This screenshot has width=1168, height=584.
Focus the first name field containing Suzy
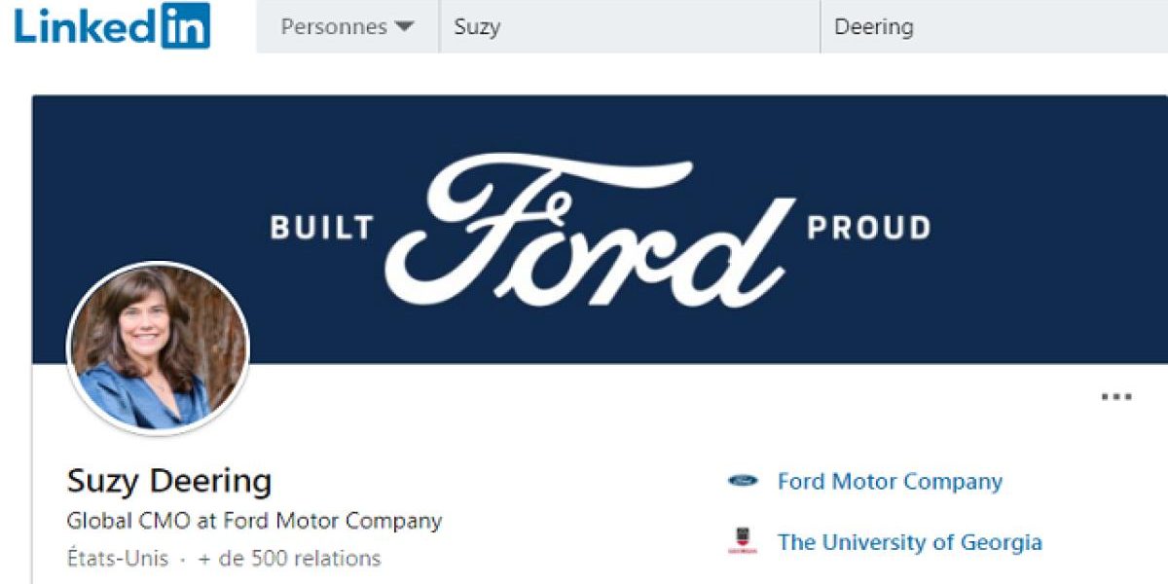(x=628, y=26)
